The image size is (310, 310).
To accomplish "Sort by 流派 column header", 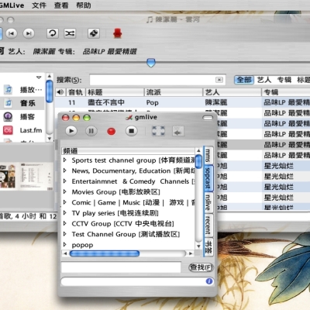I will tap(174, 92).
